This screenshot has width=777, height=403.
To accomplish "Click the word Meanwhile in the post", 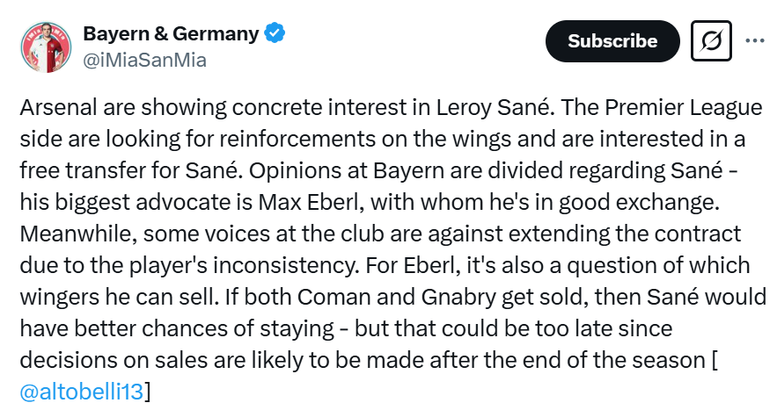I will [x=77, y=234].
